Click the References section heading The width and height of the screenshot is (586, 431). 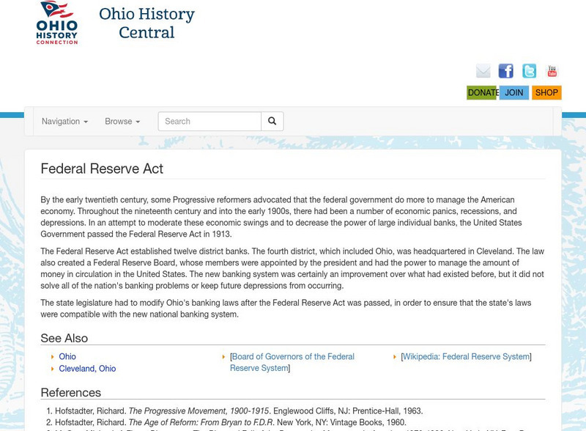(x=70, y=392)
